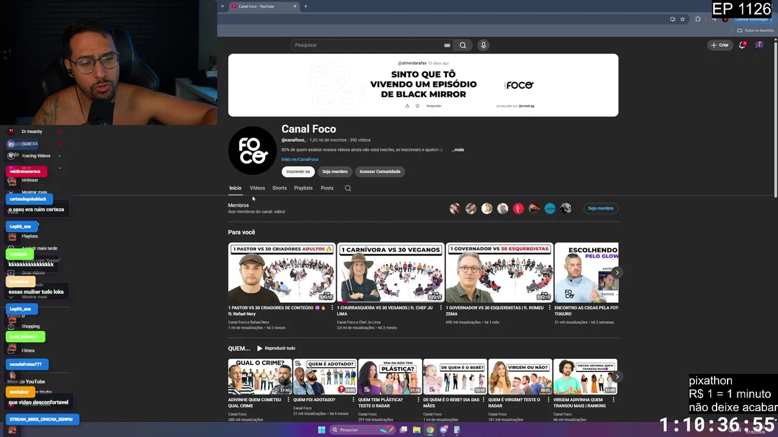This screenshot has height=437, width=778.
Task: Click the teal member avatar in Membros
Action: pos(550,208)
